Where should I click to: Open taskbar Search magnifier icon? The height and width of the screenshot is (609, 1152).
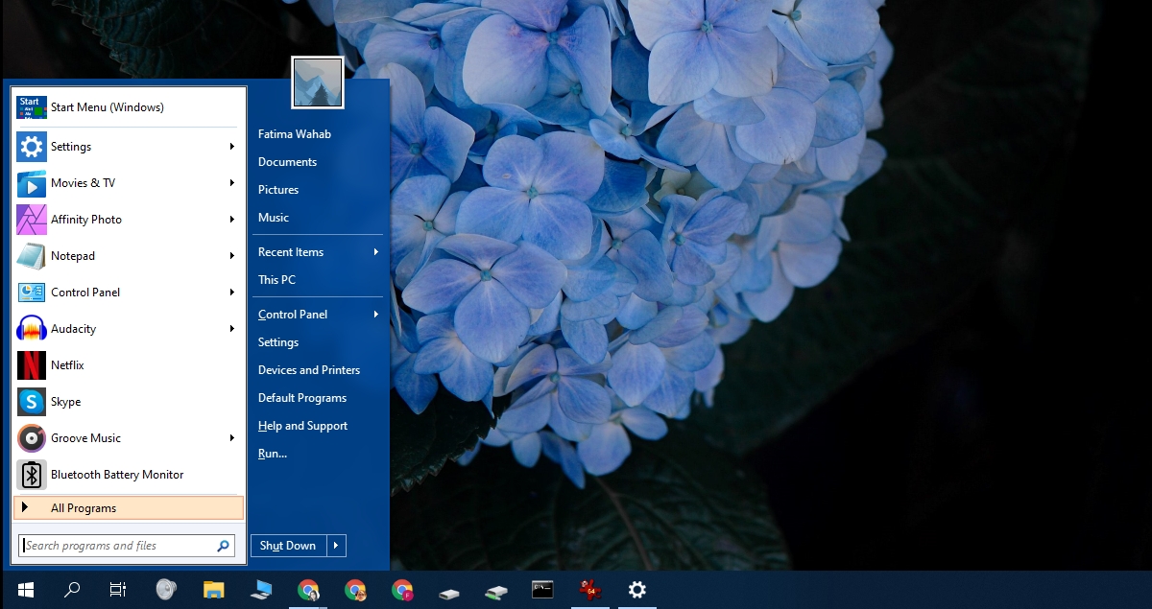(72, 590)
